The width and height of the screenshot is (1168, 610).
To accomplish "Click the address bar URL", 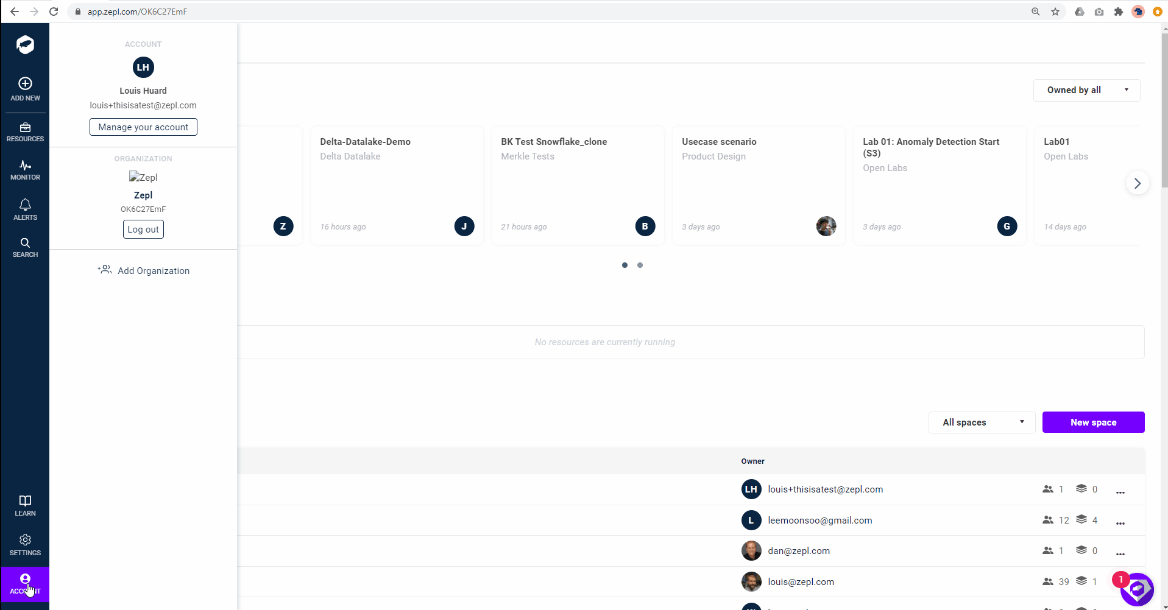I will pyautogui.click(x=137, y=12).
